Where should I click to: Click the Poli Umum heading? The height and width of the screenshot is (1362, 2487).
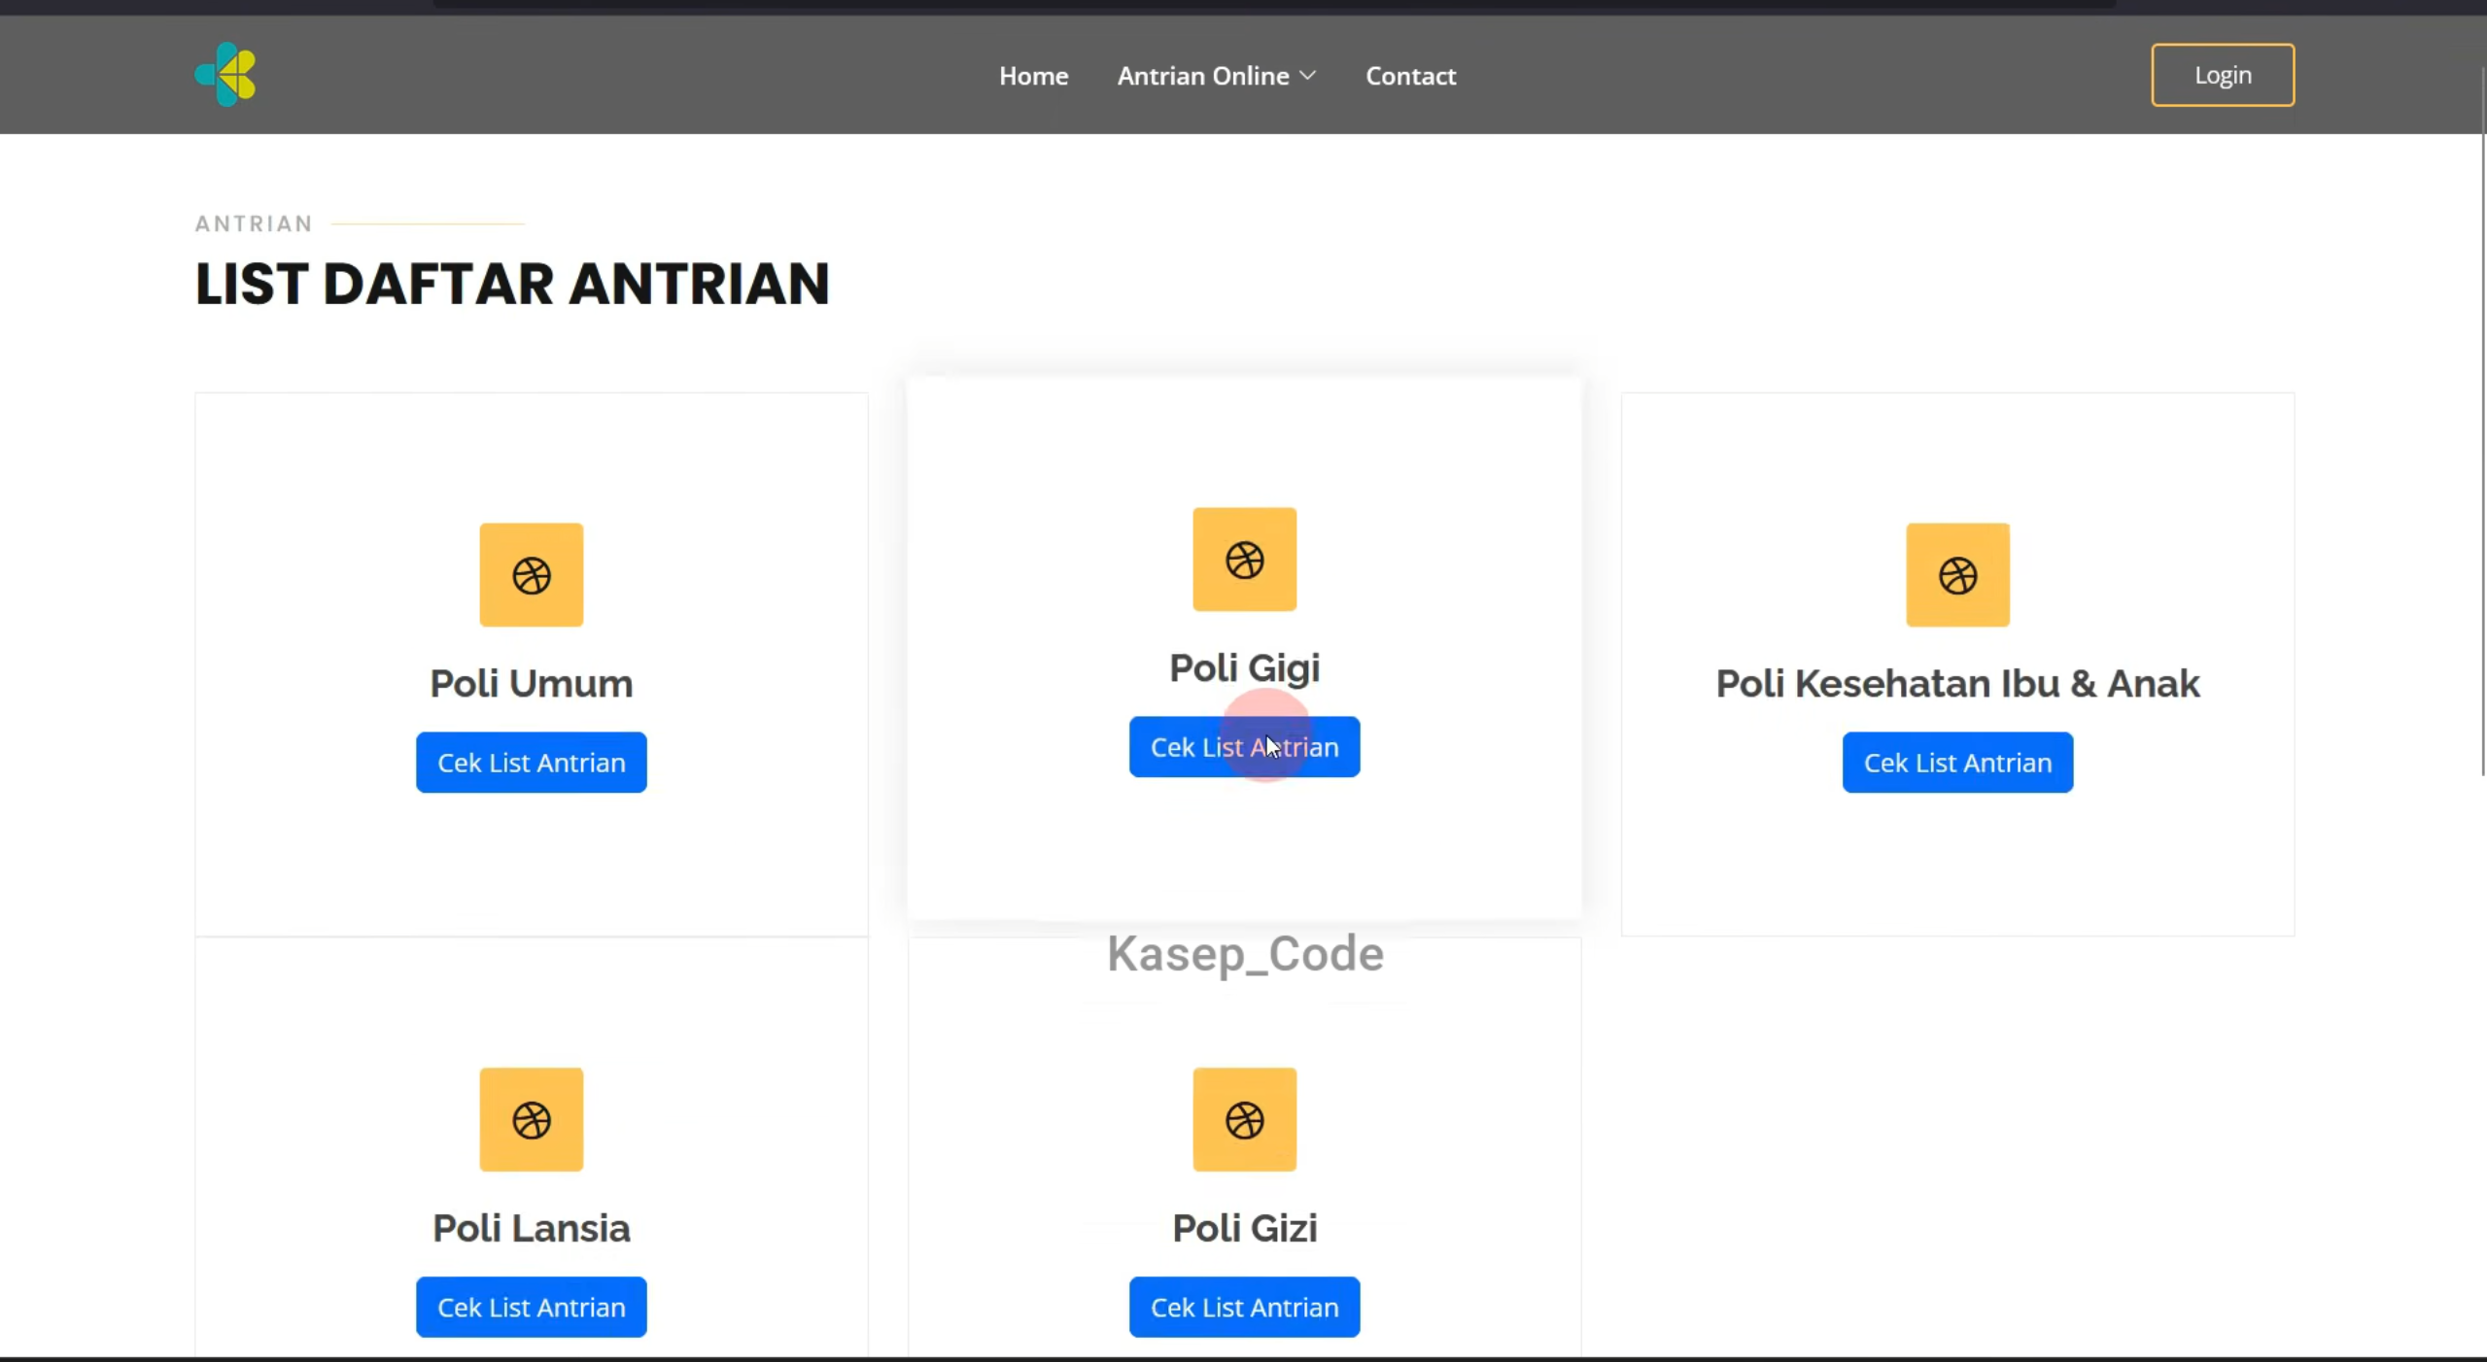coord(532,684)
